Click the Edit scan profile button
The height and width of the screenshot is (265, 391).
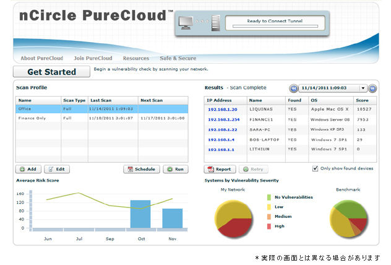click(x=57, y=169)
